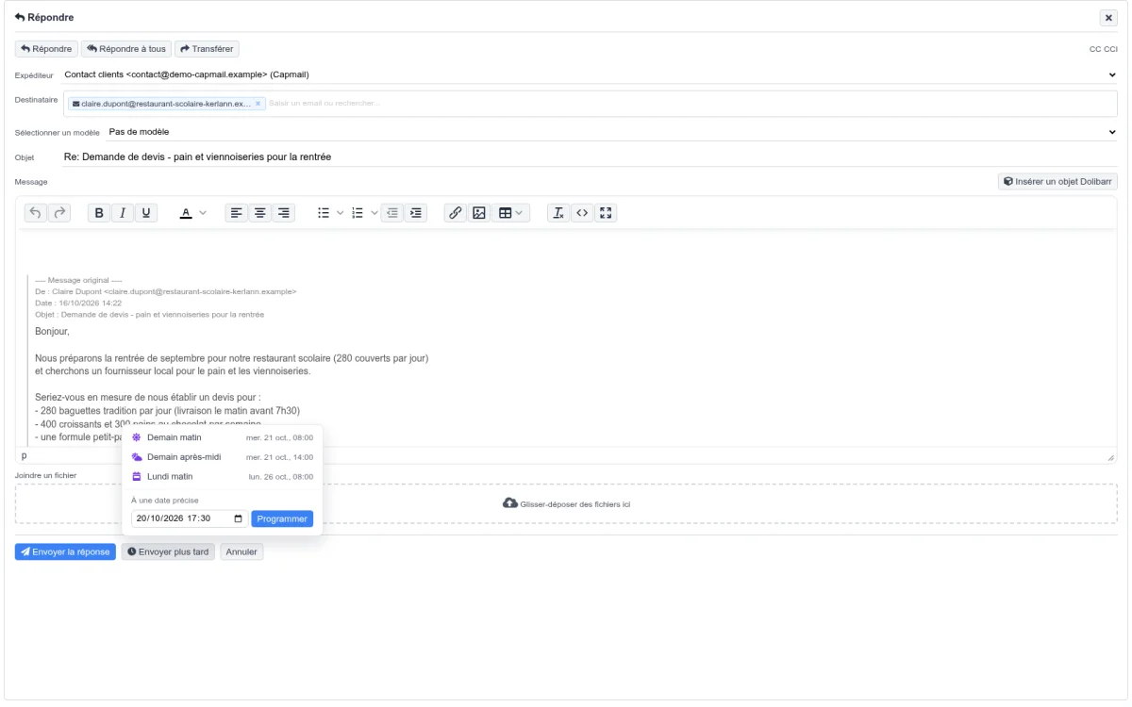
Task: Edit the Objet subject field
Action: (x=590, y=156)
